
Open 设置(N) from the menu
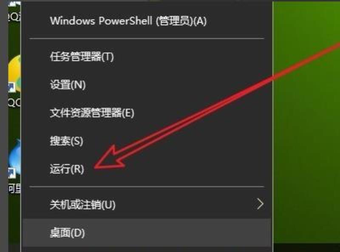coord(68,85)
